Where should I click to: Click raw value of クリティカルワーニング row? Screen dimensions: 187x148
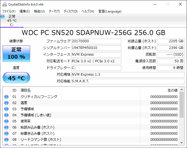coord(164,97)
